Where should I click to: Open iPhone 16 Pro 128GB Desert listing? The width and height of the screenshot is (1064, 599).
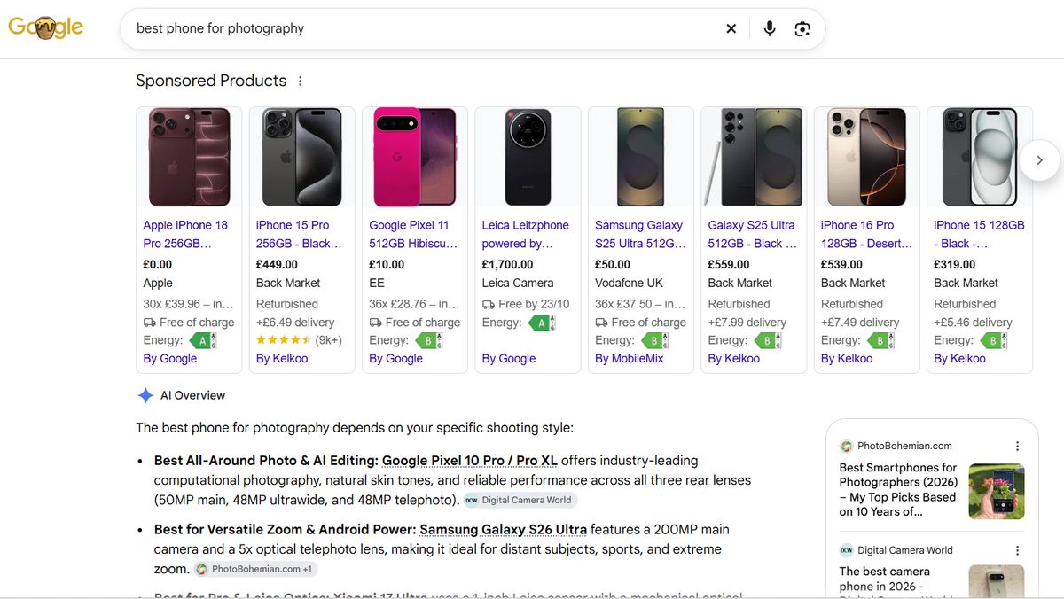[866, 234]
